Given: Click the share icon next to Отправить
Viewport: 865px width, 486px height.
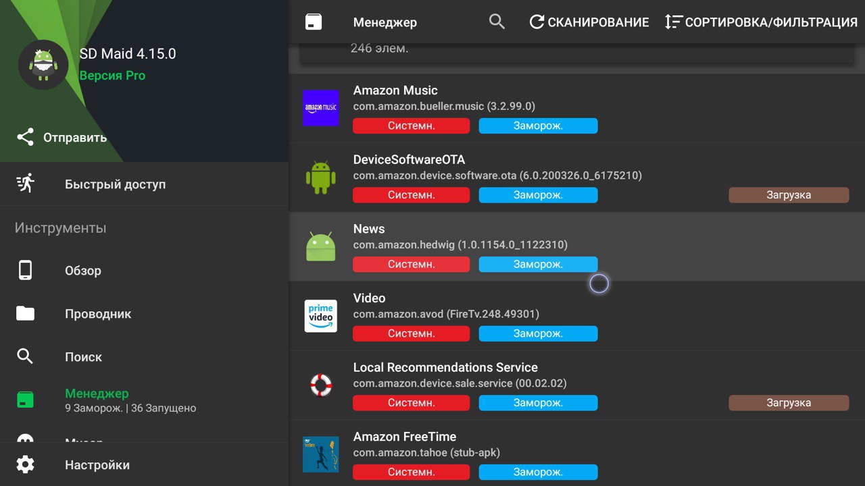Looking at the screenshot, I should click(25, 137).
